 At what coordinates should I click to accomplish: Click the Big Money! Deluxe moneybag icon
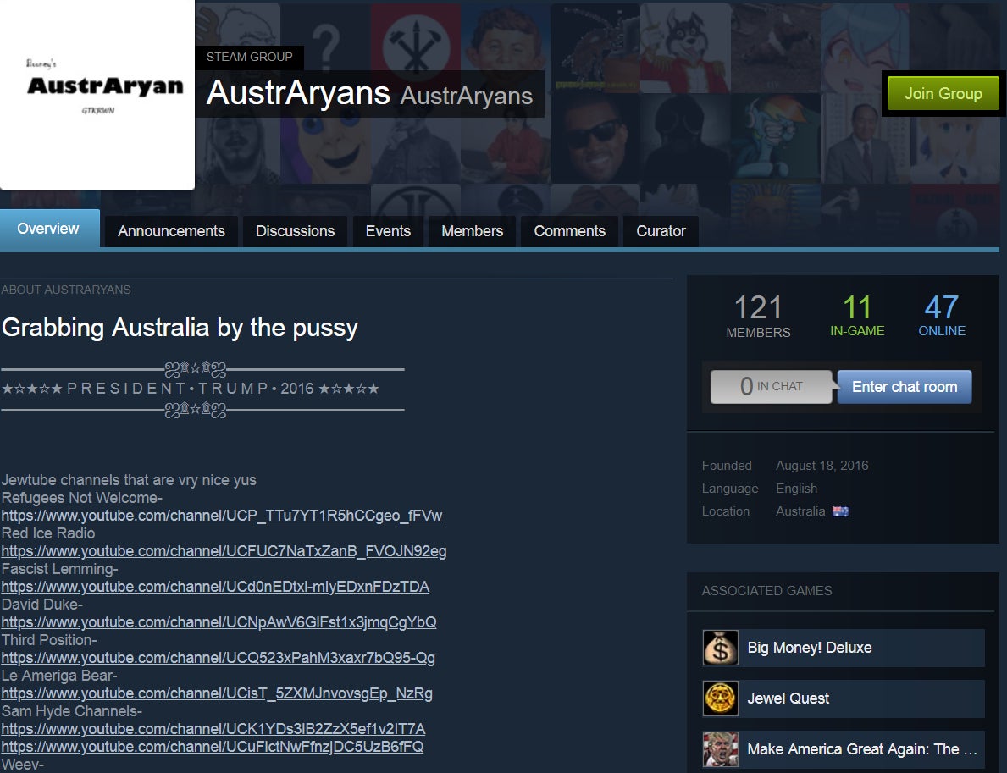721,648
